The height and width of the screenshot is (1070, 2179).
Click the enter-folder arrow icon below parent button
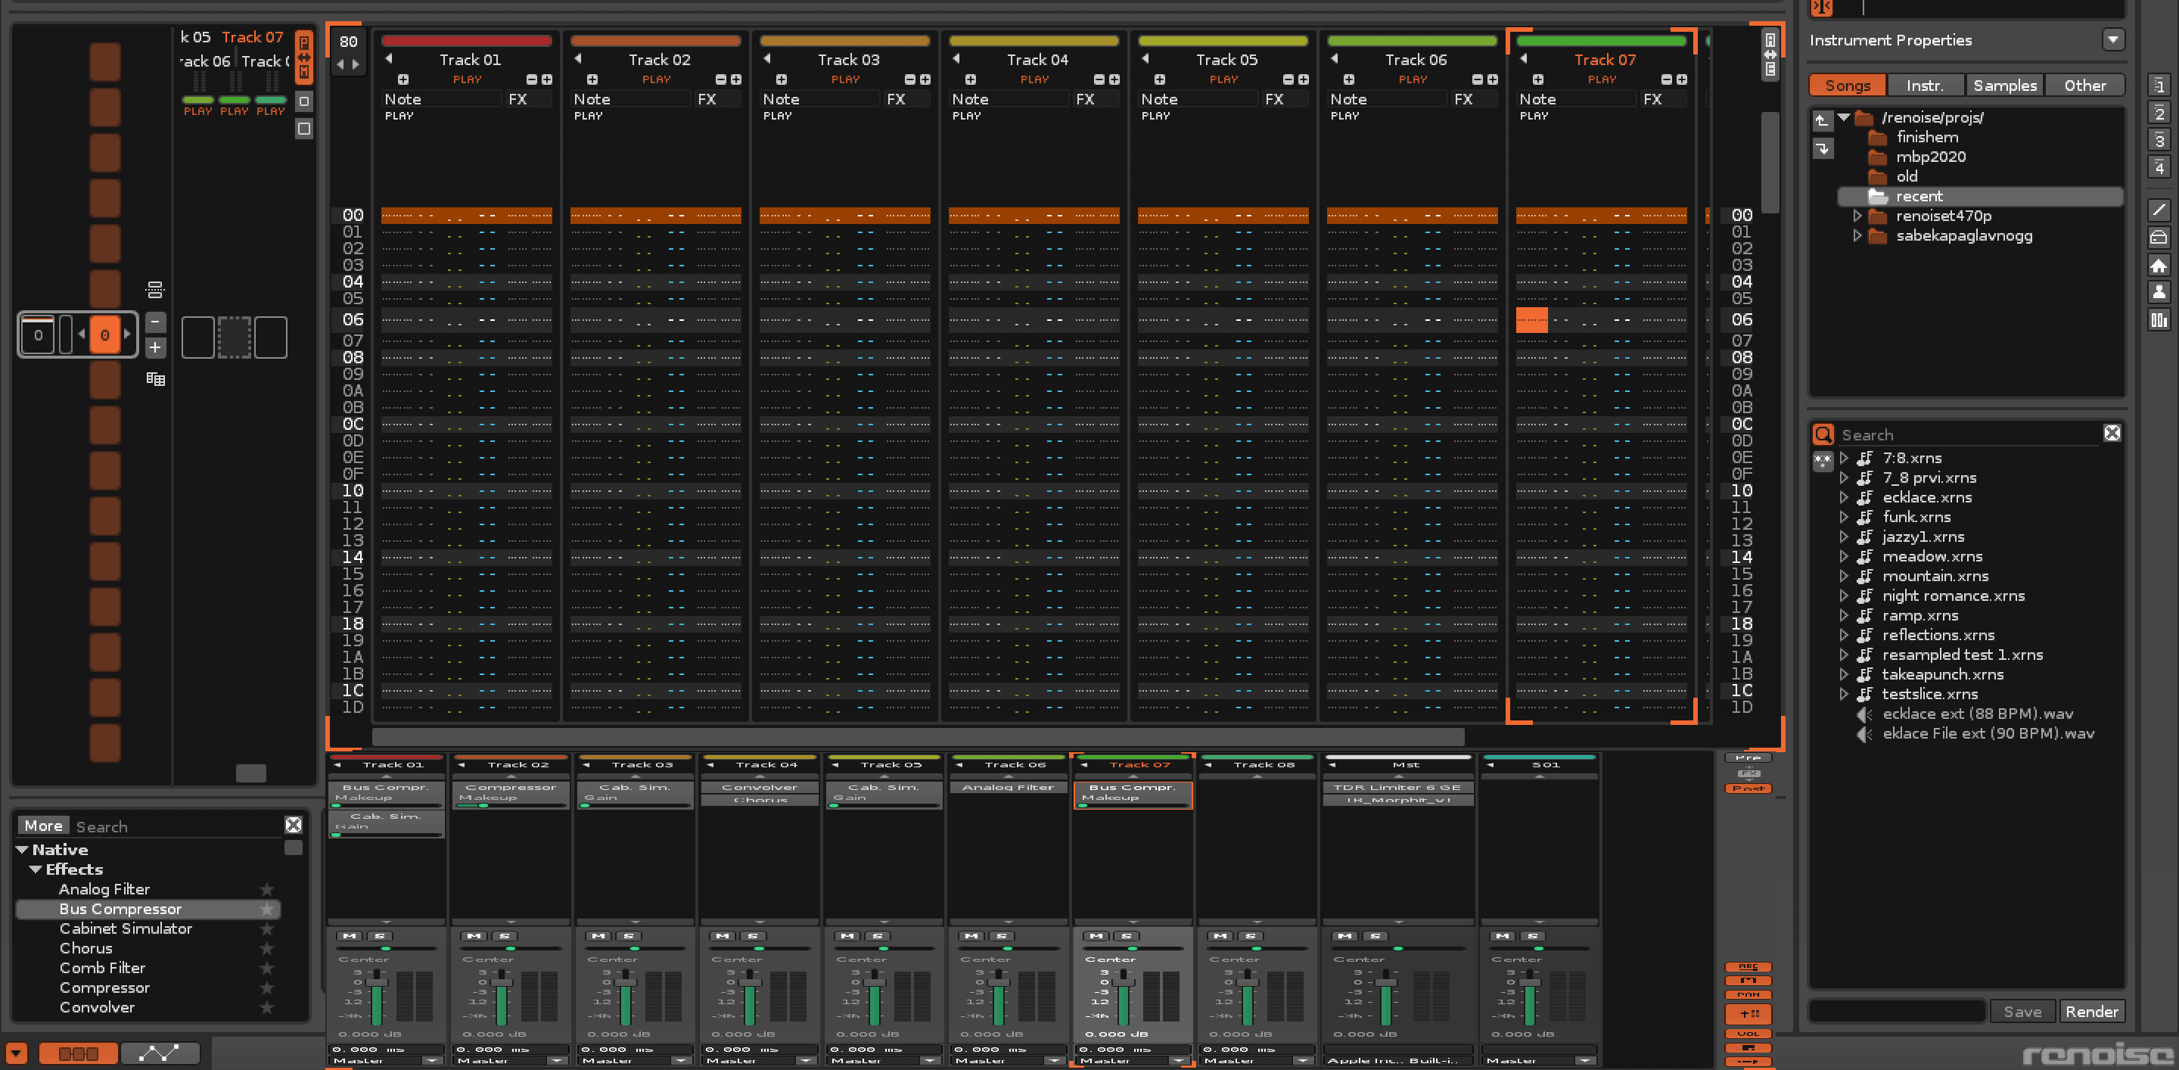pos(1822,149)
